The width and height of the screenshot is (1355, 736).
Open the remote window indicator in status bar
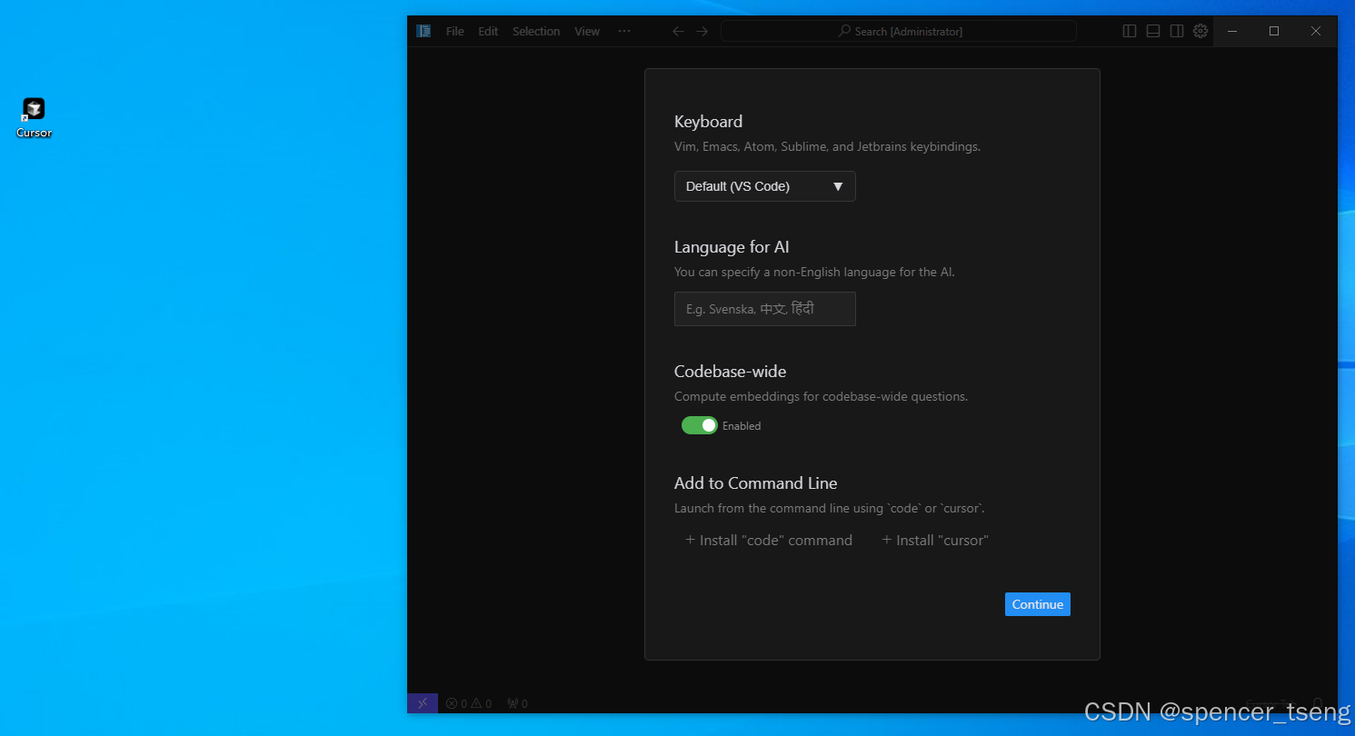click(x=423, y=703)
